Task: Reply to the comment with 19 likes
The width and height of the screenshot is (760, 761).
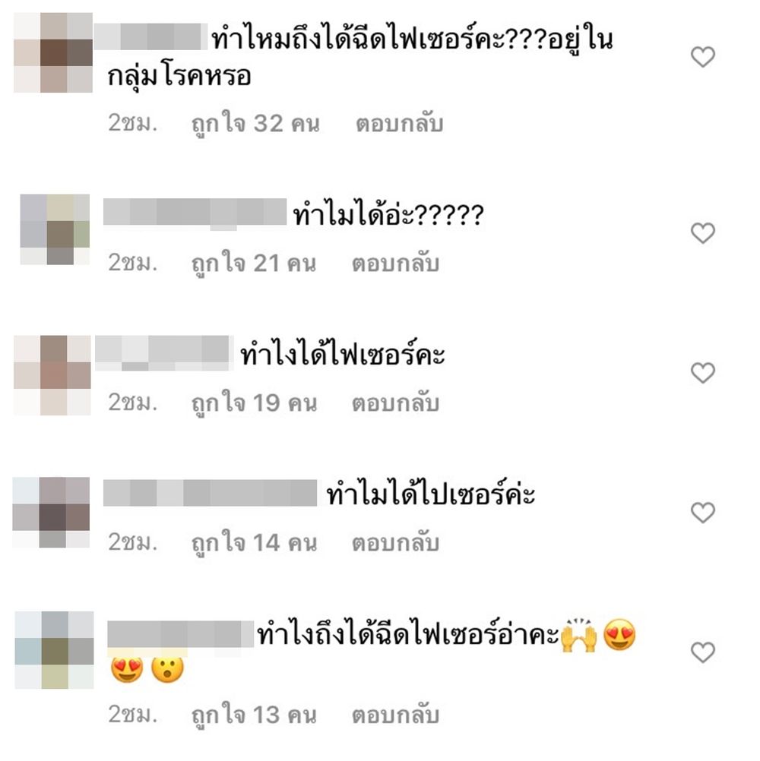Action: pyautogui.click(x=395, y=403)
